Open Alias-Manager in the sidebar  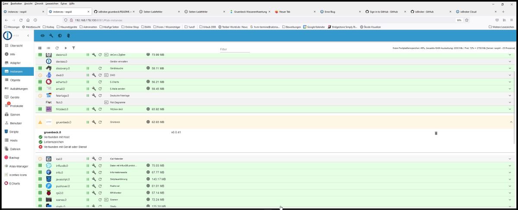[17, 166]
